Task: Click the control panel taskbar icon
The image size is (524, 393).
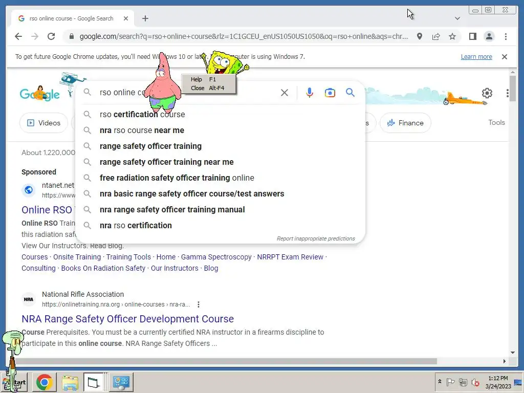Action: (121, 382)
